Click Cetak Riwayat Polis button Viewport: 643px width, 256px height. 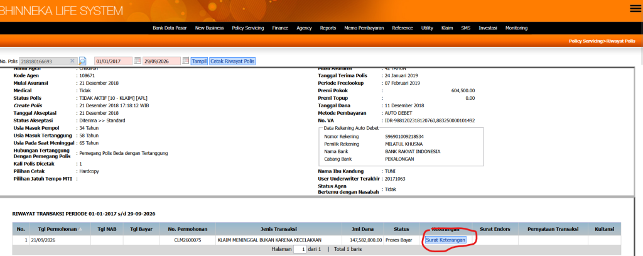pos(232,61)
